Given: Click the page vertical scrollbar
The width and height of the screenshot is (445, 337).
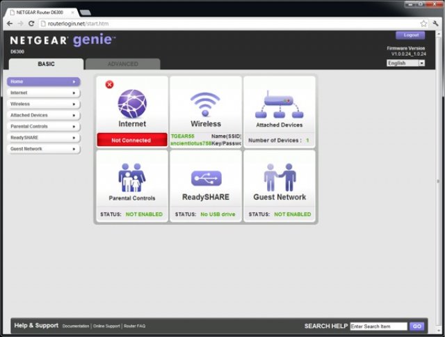Looking at the screenshot, I should point(438,181).
